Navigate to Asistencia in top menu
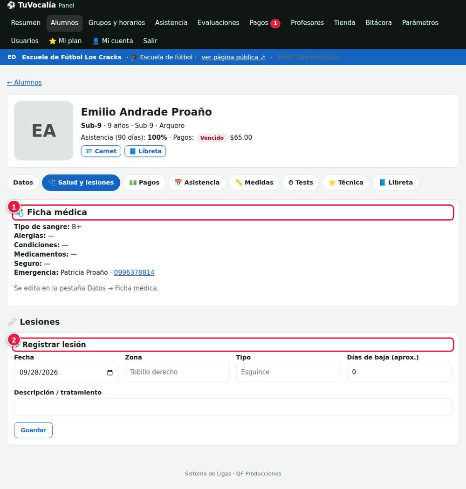The width and height of the screenshot is (466, 489). [171, 23]
